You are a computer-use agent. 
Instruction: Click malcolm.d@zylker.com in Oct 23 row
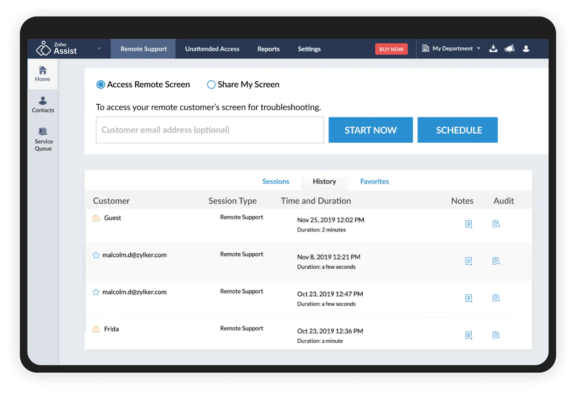tap(134, 292)
